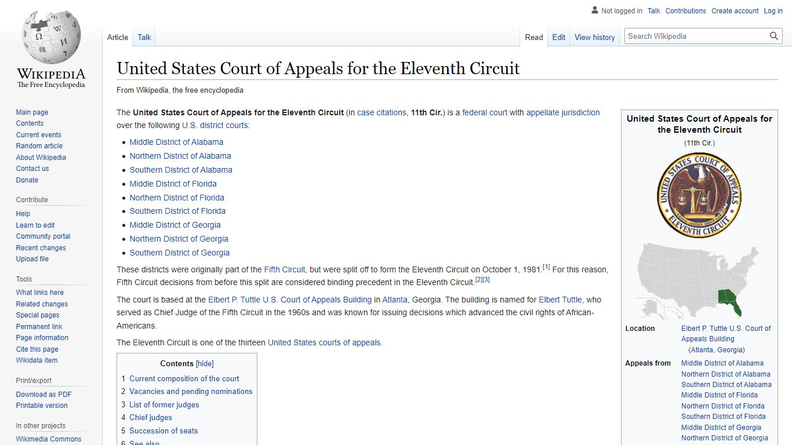
Task: Switch to the Talk tab
Action: click(x=144, y=37)
